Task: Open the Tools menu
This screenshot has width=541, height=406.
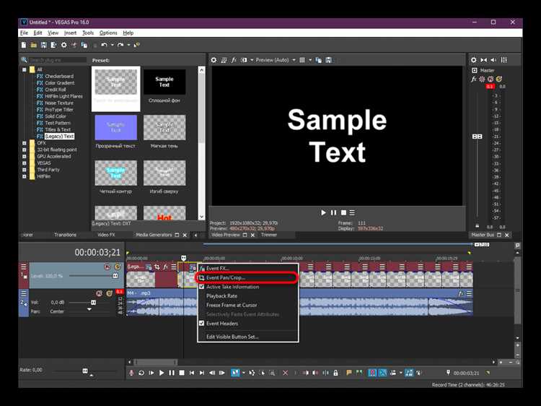Action: pos(88,33)
